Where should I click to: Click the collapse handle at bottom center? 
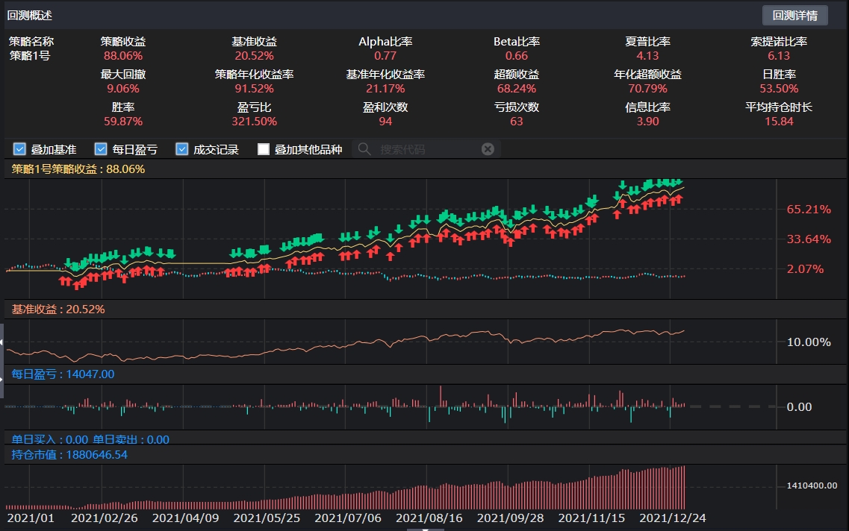[x=426, y=527]
